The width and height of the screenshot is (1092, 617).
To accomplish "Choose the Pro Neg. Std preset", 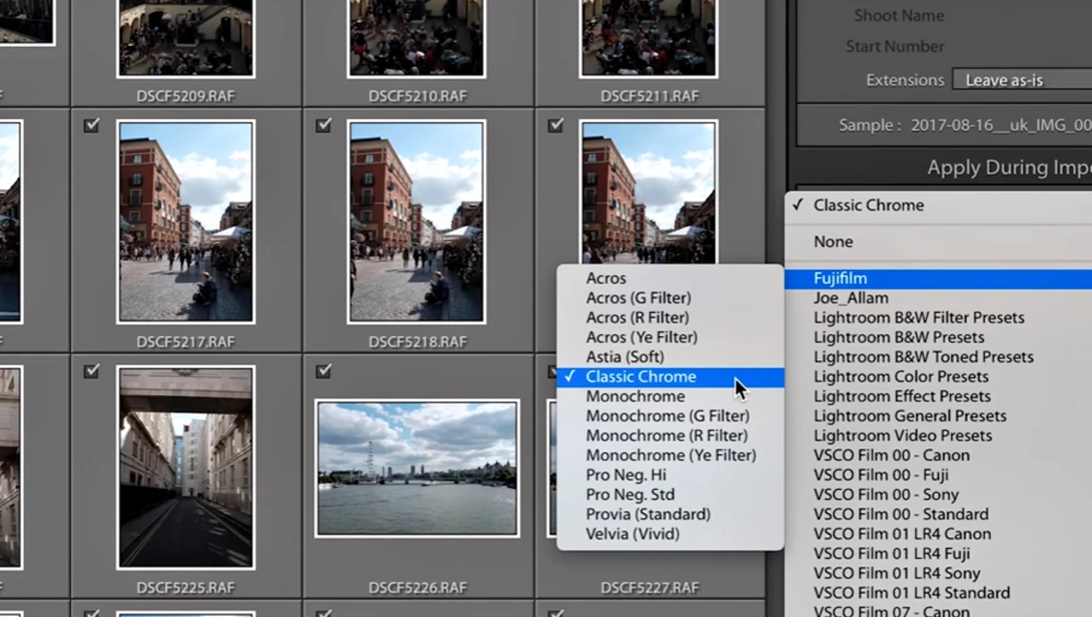I will (x=670, y=495).
